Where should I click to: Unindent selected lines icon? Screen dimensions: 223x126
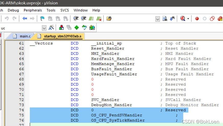tap(83, 18)
